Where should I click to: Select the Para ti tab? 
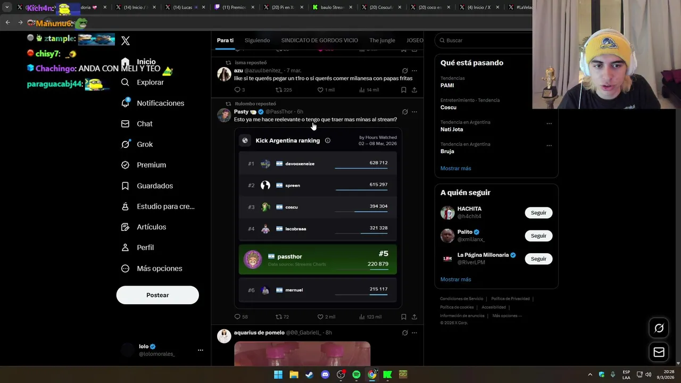pos(225,40)
